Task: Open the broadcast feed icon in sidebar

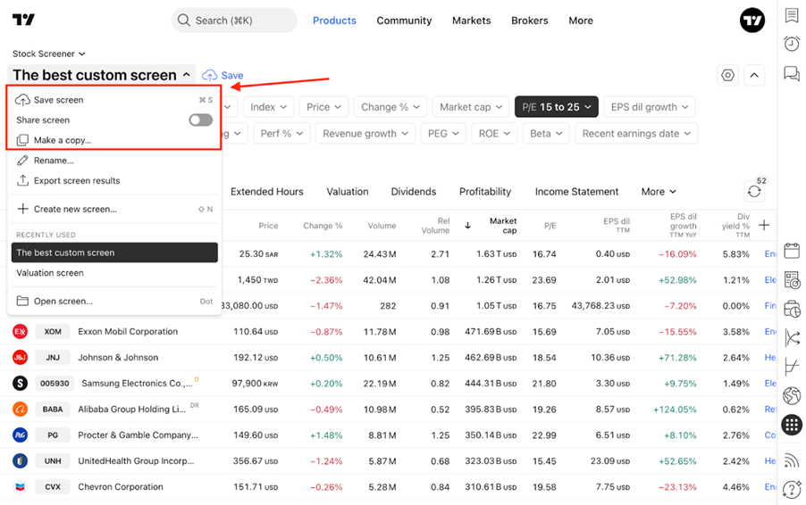Action: click(792, 459)
